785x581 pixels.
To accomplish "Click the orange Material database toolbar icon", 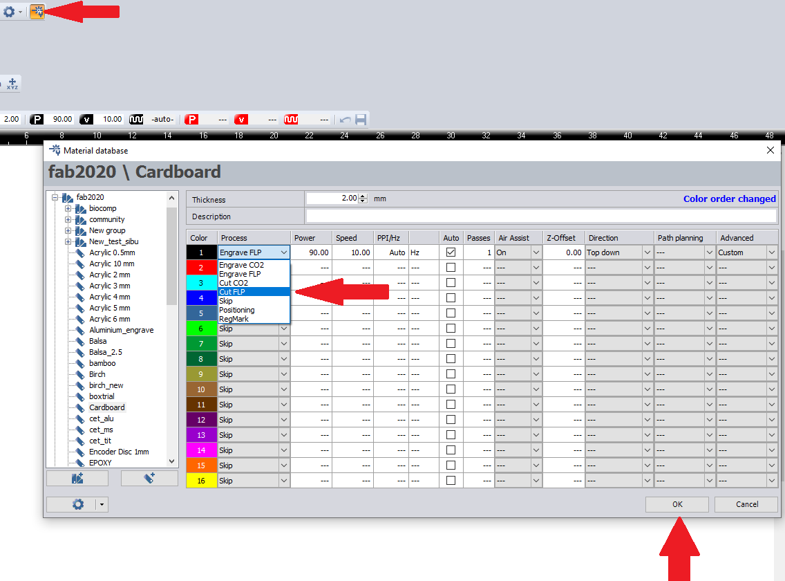I will pos(37,12).
